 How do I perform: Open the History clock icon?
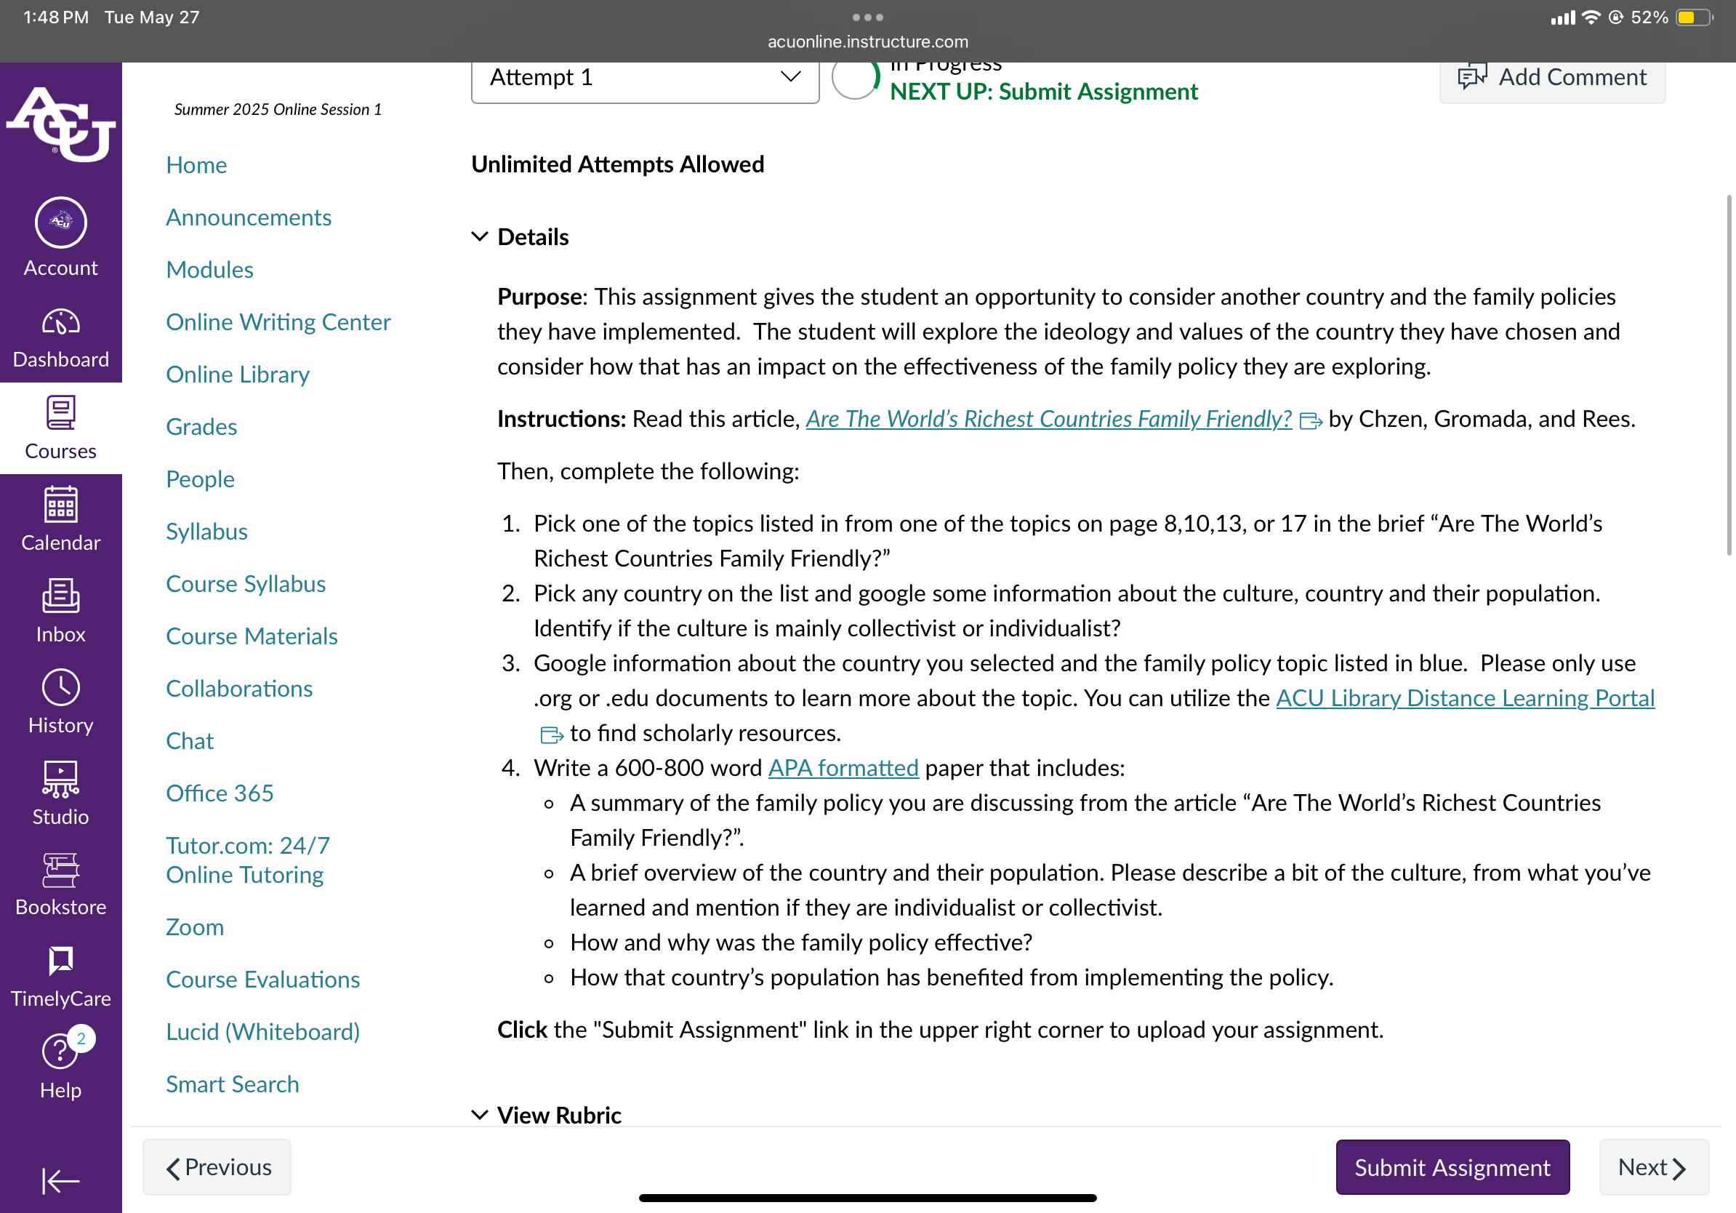point(60,687)
